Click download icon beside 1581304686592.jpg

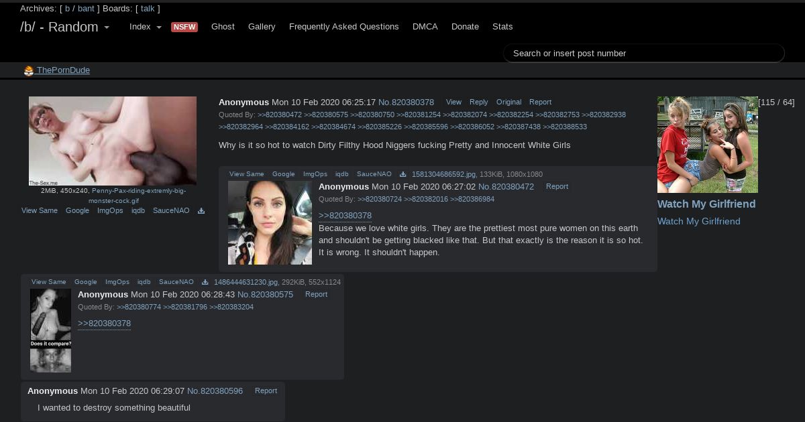[x=402, y=174]
